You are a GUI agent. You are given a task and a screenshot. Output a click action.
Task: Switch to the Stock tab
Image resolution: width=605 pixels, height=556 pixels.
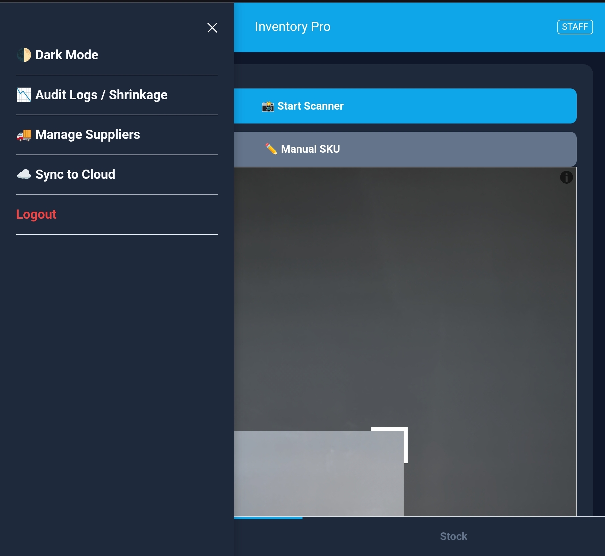(x=453, y=536)
